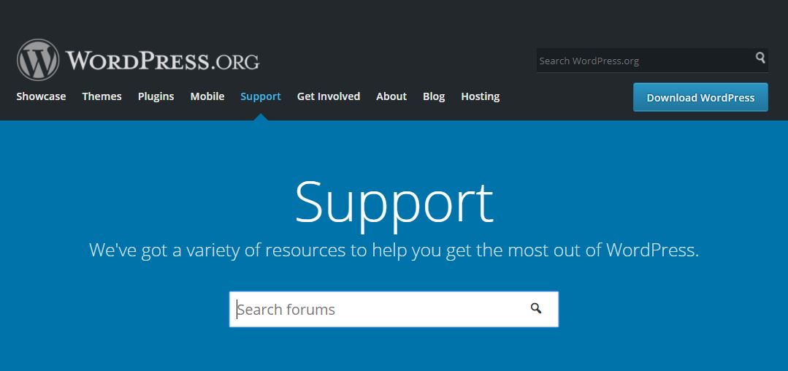Screen dimensions: 788x371
Task: Click the large Support heading
Action: [394, 203]
